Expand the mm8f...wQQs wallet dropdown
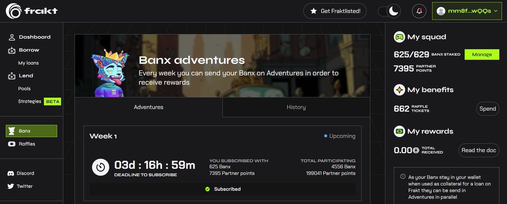 (x=467, y=11)
